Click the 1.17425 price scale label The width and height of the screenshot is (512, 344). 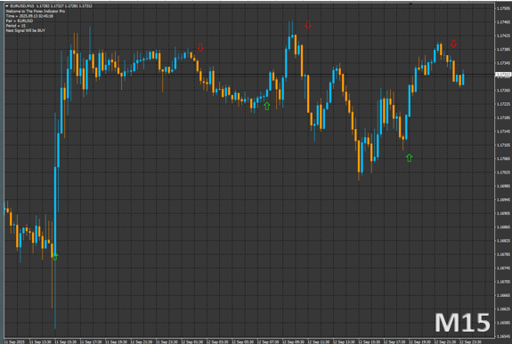(x=503, y=36)
